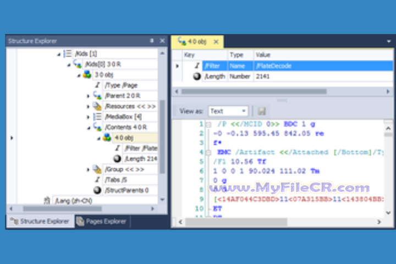Open the View as Text dropdown

point(228,111)
